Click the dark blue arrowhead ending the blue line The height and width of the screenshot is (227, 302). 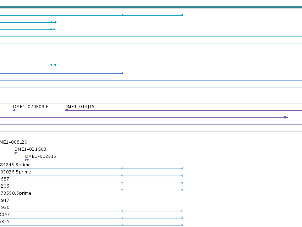point(122,73)
